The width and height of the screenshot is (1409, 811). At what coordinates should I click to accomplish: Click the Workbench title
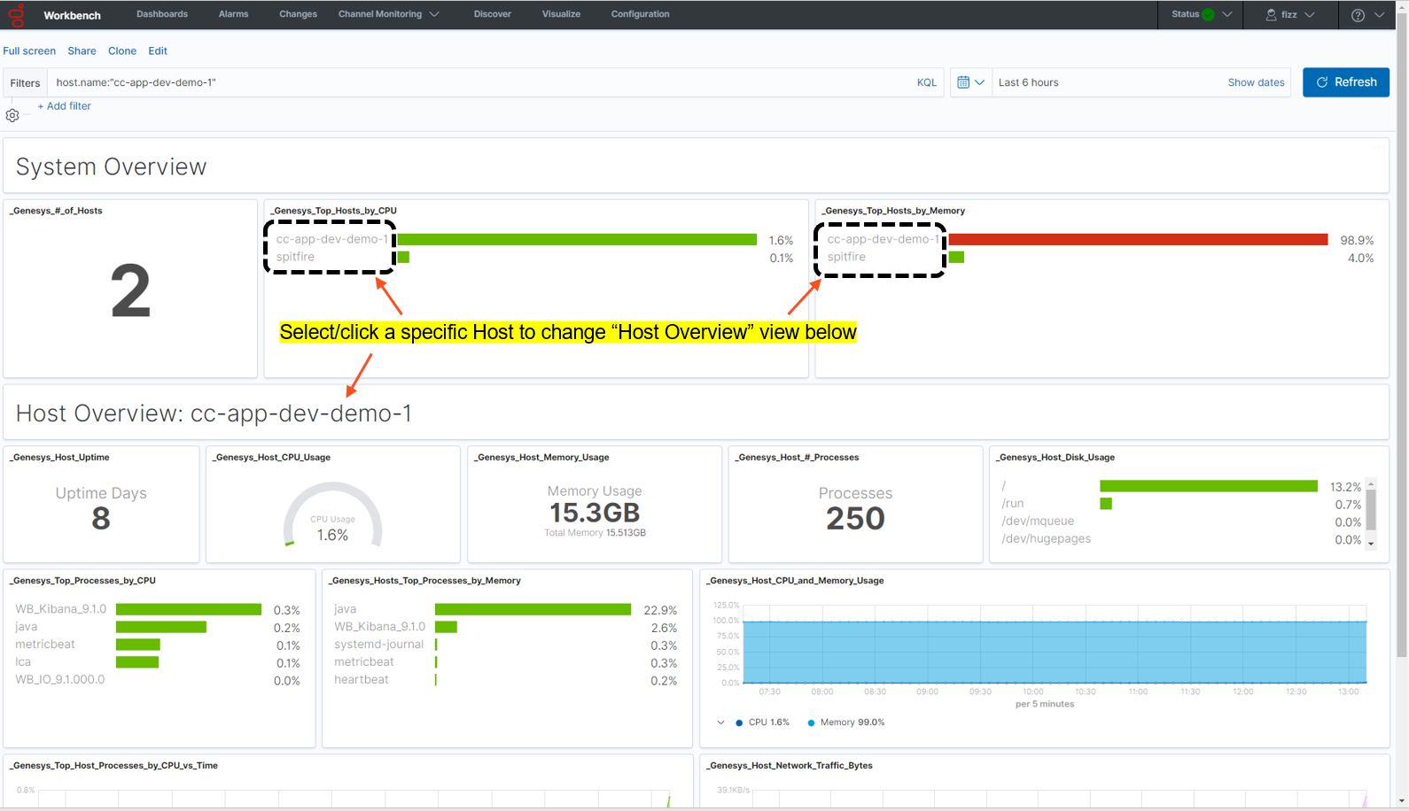pos(73,15)
